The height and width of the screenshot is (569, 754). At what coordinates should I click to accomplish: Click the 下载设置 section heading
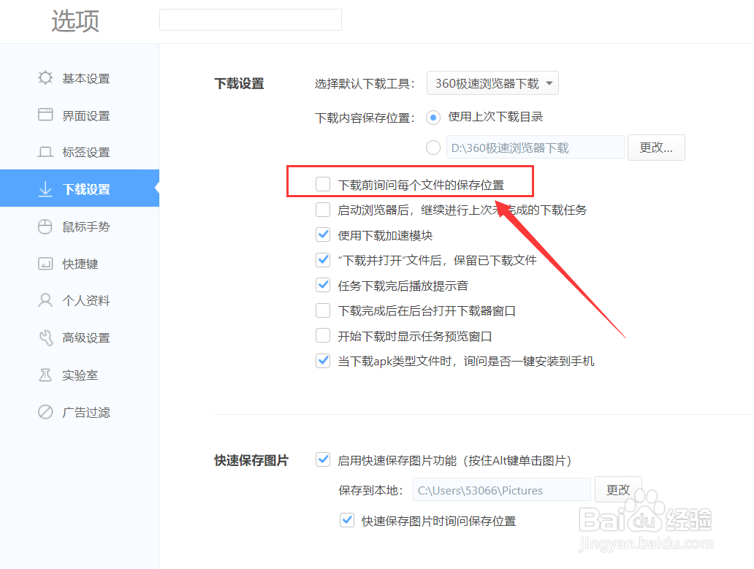pos(239,83)
